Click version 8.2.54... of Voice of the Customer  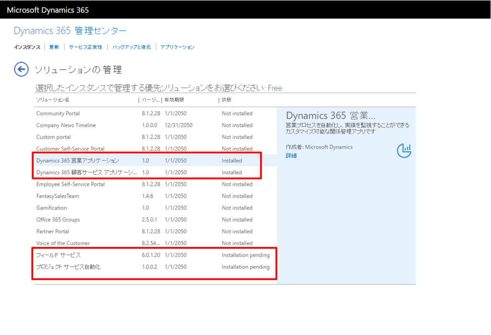[151, 243]
